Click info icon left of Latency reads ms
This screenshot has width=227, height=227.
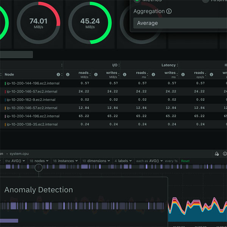[x=125, y=75]
